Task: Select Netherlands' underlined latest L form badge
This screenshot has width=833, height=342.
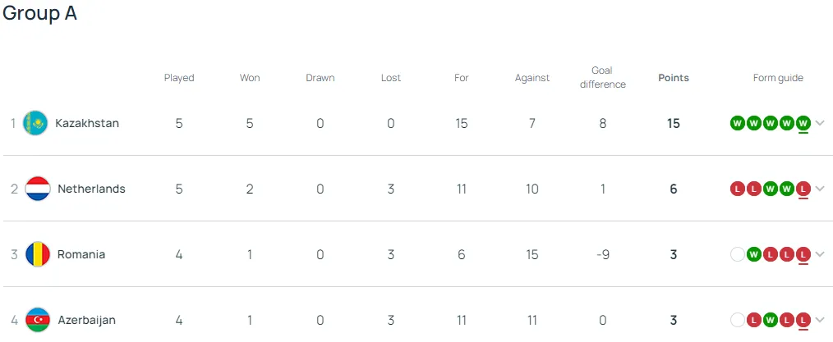Action: (803, 189)
